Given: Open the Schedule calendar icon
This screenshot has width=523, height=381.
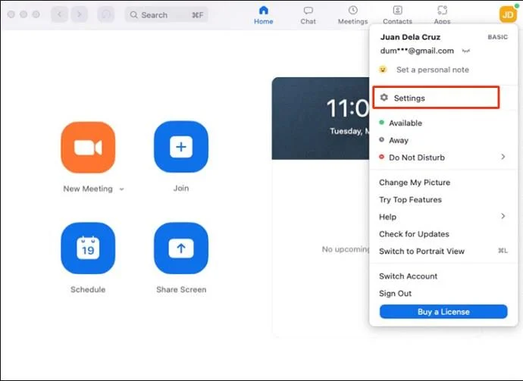Looking at the screenshot, I should coord(88,248).
